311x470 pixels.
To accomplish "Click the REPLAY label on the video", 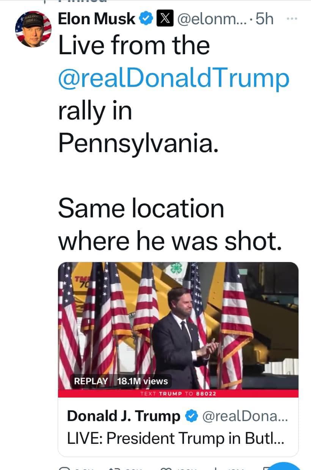I will (x=91, y=381).
